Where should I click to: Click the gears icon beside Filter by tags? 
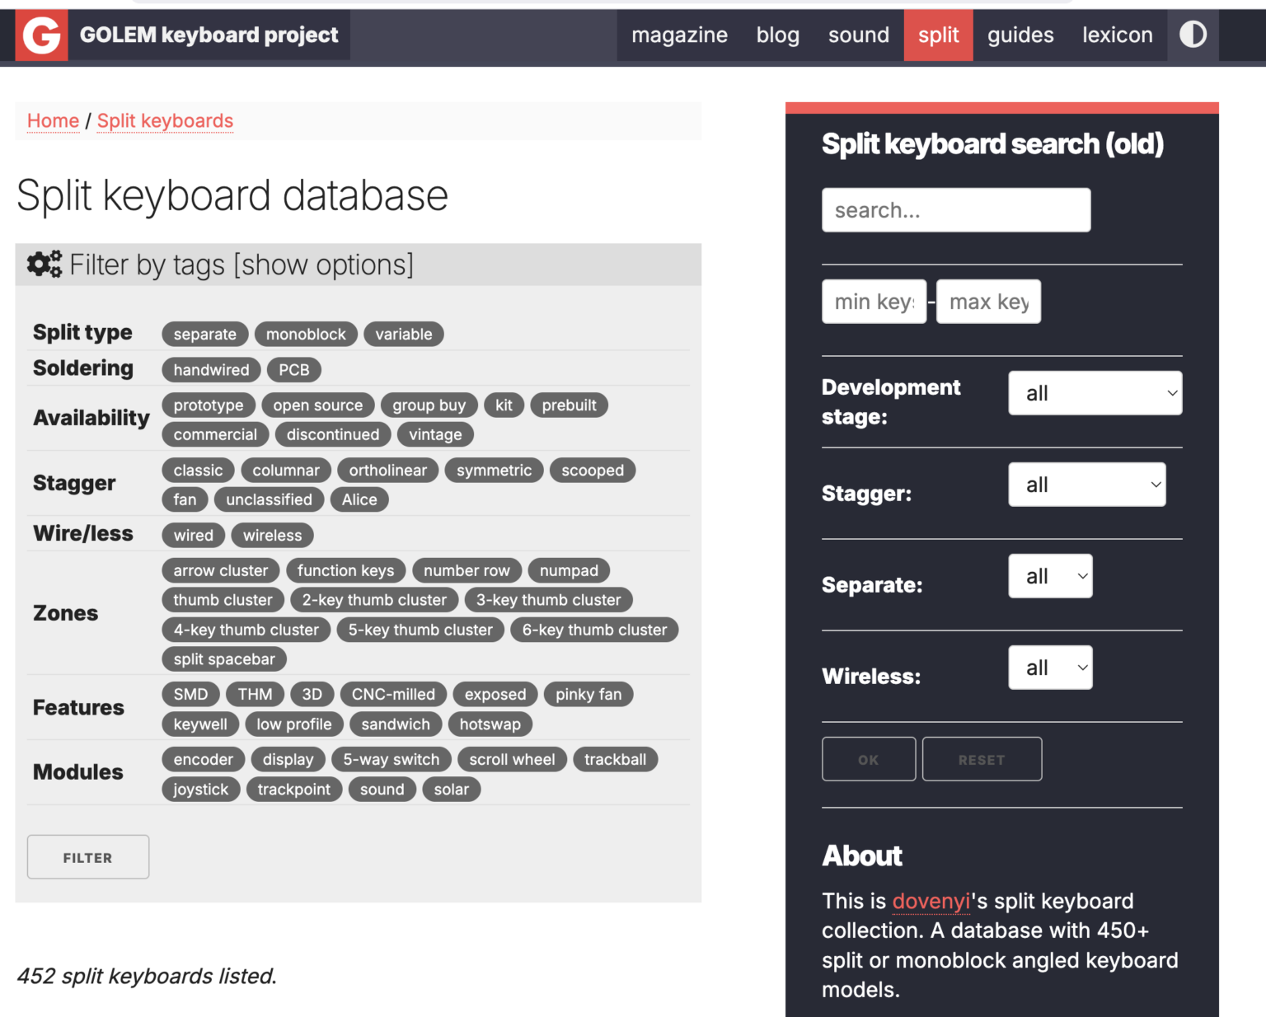[45, 265]
